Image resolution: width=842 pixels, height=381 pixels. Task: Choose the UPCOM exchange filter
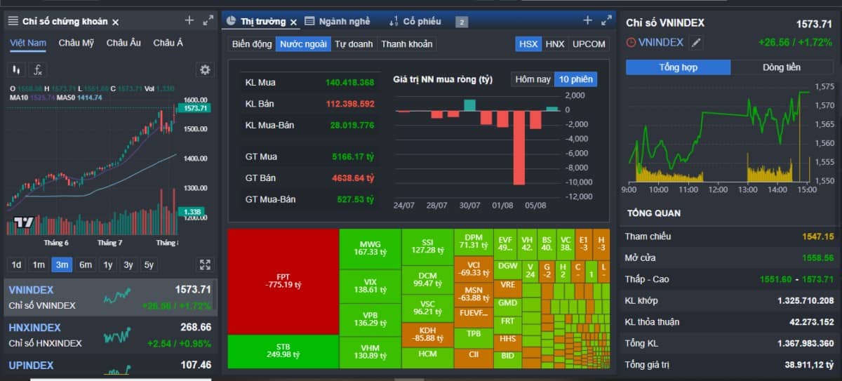click(x=589, y=44)
